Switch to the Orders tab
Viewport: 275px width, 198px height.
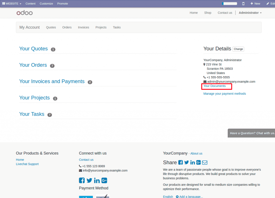tap(67, 27)
